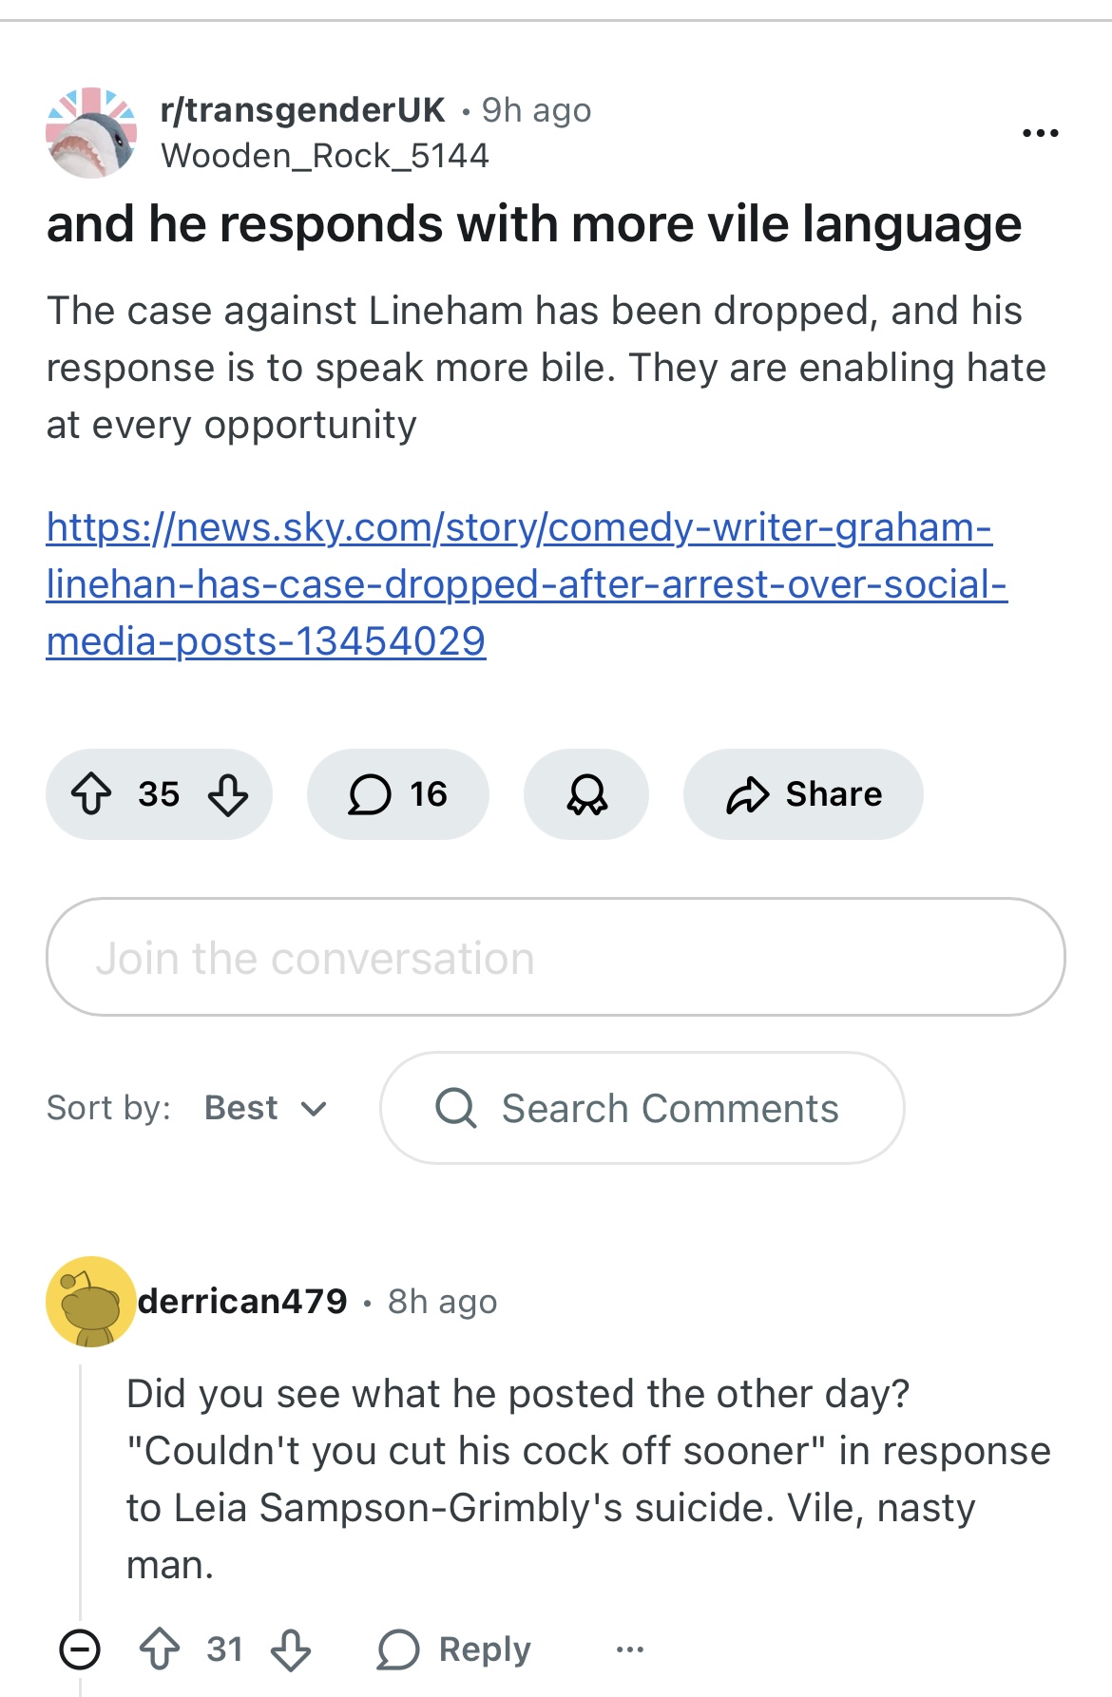Open the r/transgenderUK community avatar
The width and height of the screenshot is (1112, 1697).
coord(91,133)
